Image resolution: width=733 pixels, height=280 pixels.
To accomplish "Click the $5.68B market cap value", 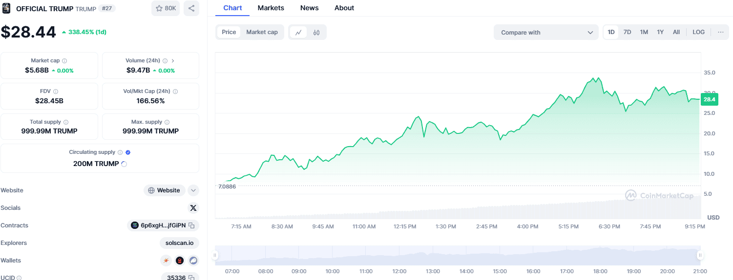I will pyautogui.click(x=37, y=70).
